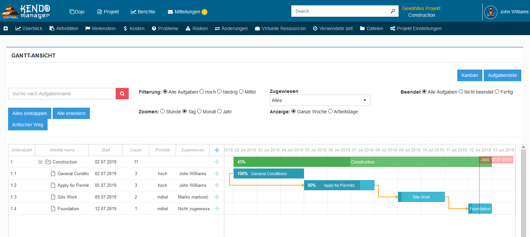This screenshot has height=237, width=530.
Task: Click document icon beside Site Work
Action: [x=53, y=197]
